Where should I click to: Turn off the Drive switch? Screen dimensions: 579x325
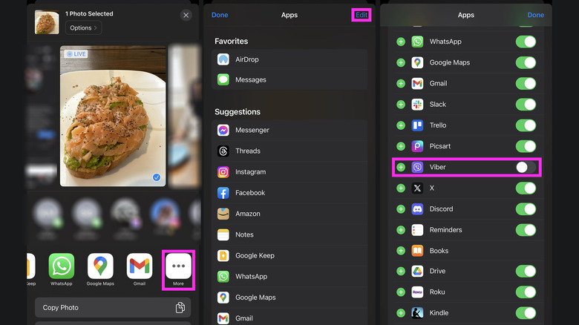[526, 272]
